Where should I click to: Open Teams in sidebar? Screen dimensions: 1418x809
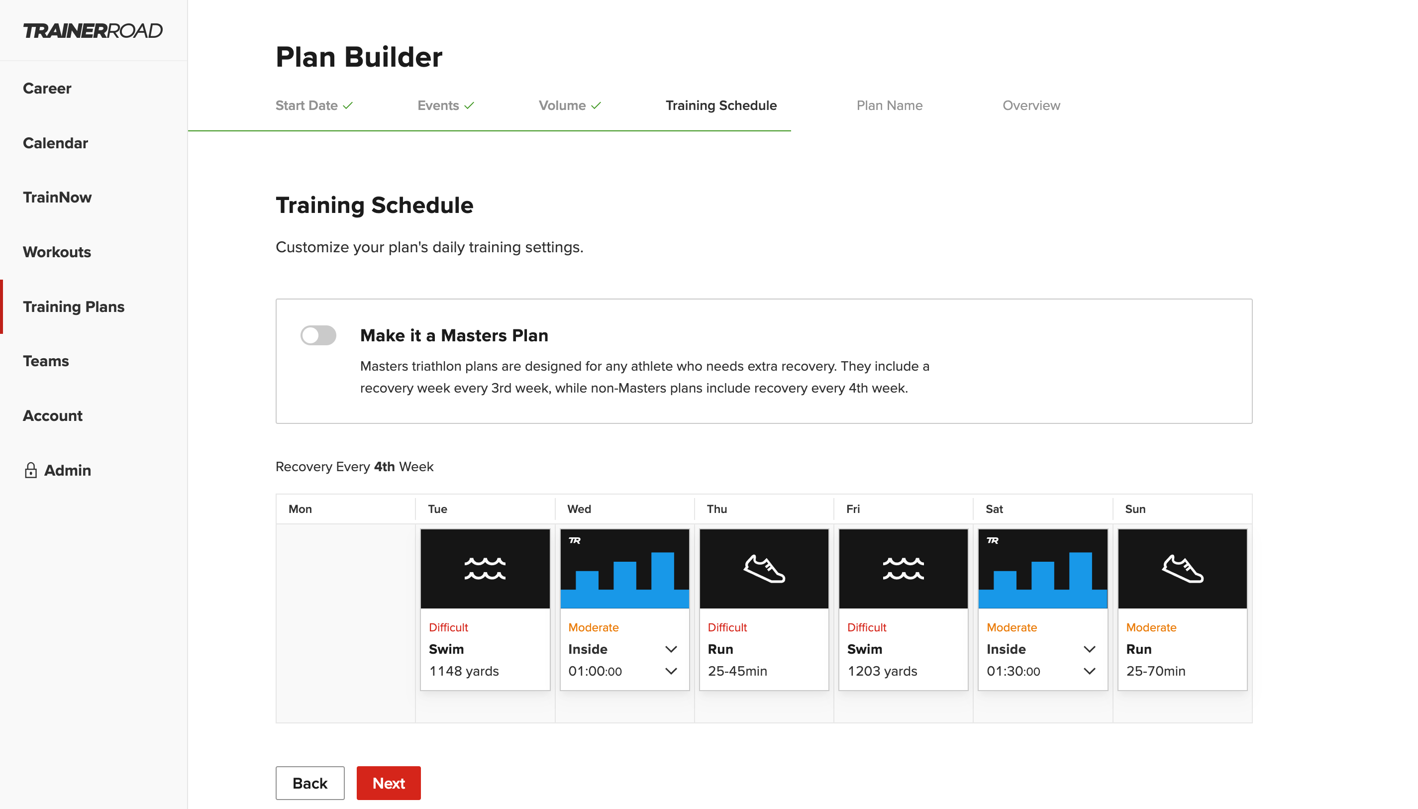(46, 361)
